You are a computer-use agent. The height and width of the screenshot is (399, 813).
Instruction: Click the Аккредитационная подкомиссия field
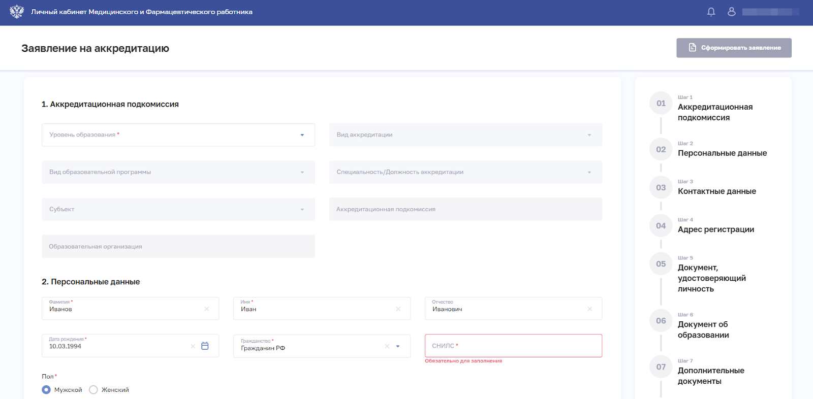tap(465, 209)
